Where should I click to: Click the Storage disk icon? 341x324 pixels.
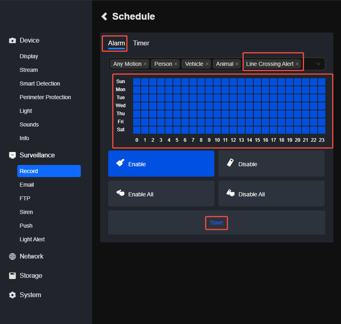pyautogui.click(x=12, y=276)
